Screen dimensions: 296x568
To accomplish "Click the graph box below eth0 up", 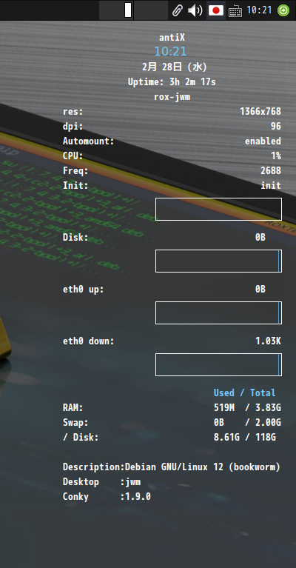I will tap(218, 313).
